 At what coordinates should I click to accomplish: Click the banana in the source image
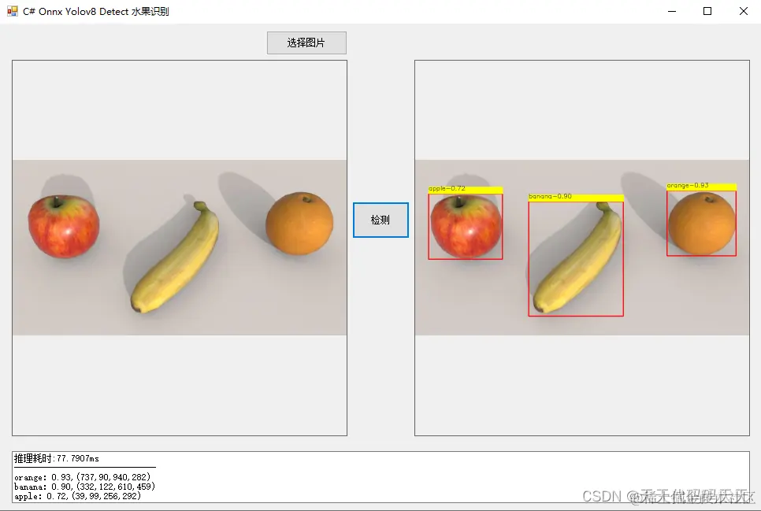click(x=175, y=257)
